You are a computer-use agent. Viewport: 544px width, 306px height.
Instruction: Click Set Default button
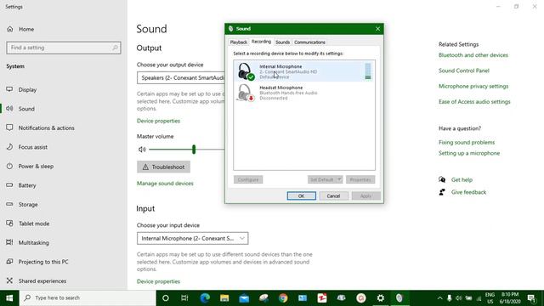tap(321, 179)
